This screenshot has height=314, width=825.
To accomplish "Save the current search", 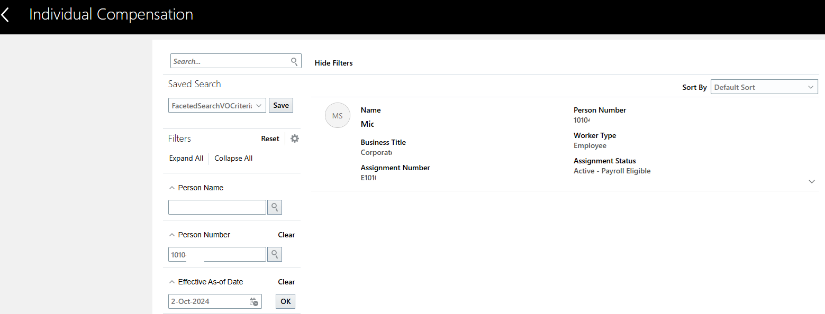I will (280, 105).
